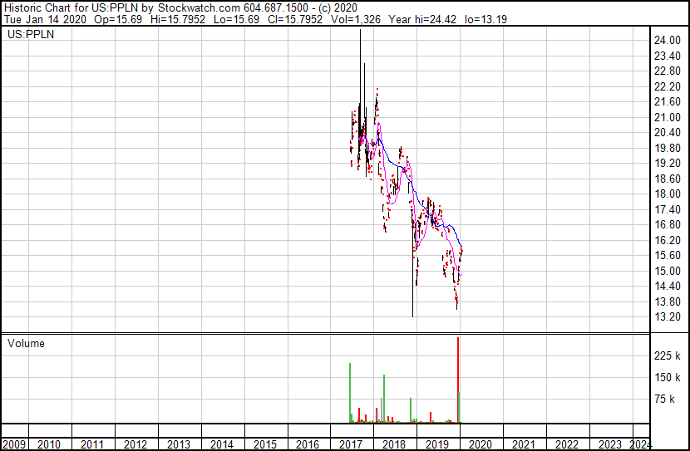Screen dimensions: 690x451
Task: Click the 13.20 price axis value
Action: click(668, 317)
